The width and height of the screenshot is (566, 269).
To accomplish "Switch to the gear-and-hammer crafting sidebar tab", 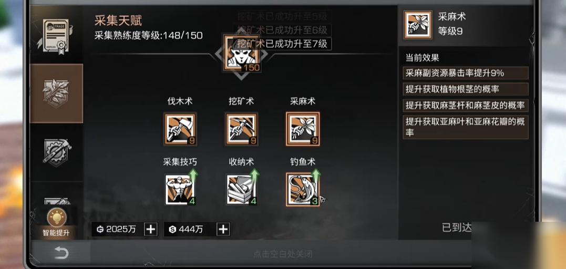I will (56, 152).
